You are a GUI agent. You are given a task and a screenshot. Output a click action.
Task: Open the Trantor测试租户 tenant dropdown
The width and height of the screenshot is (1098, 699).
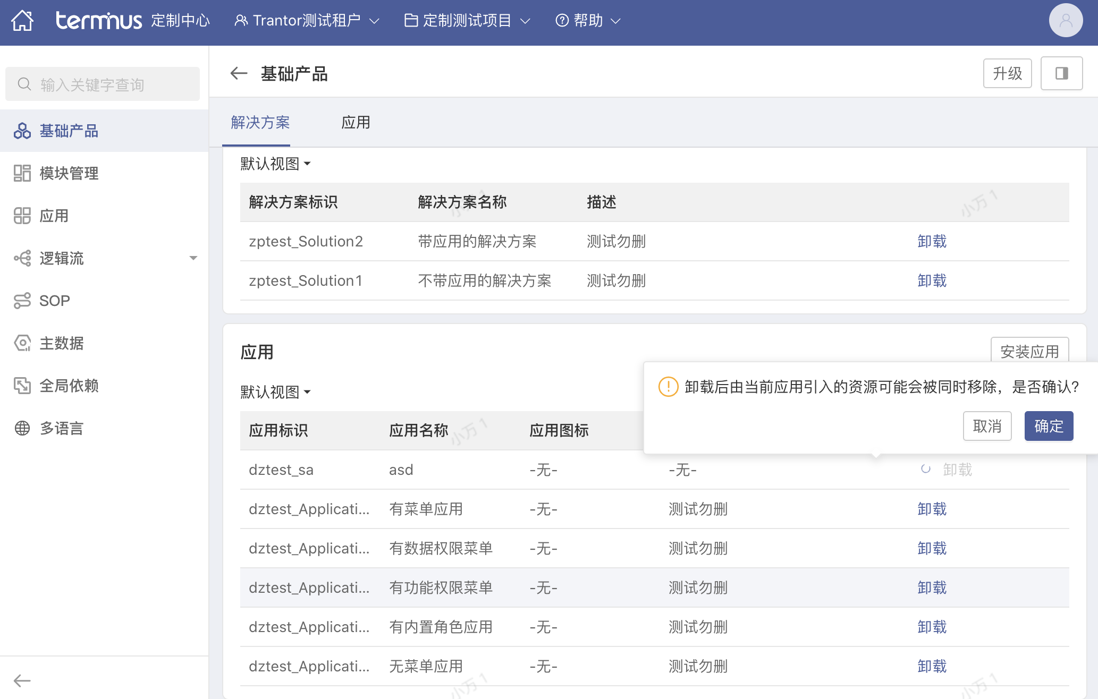pos(307,21)
